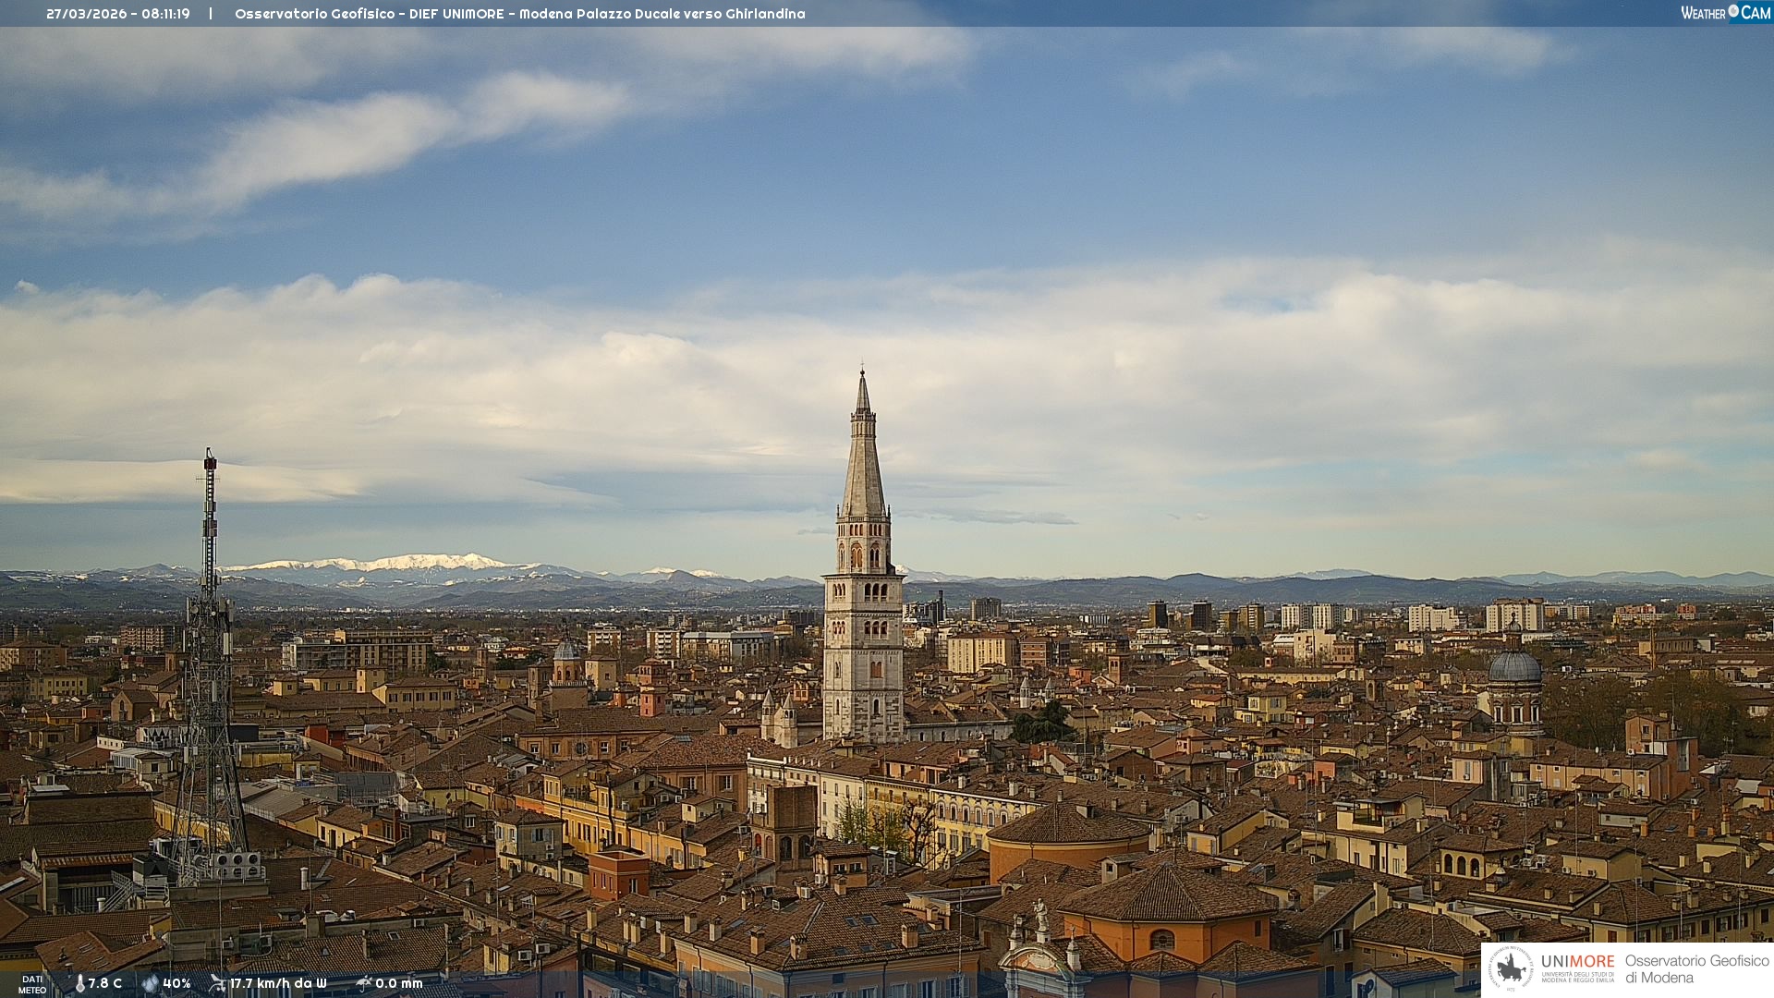This screenshot has height=998, width=1774.
Task: Click the UNIMORE university seal emblem
Action: [x=1511, y=969]
